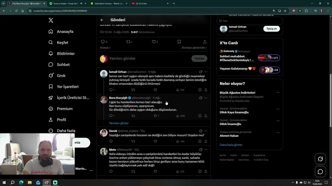The height and width of the screenshot is (186, 332).
Task: Open Windows taskbar search
Action: coord(12,183)
